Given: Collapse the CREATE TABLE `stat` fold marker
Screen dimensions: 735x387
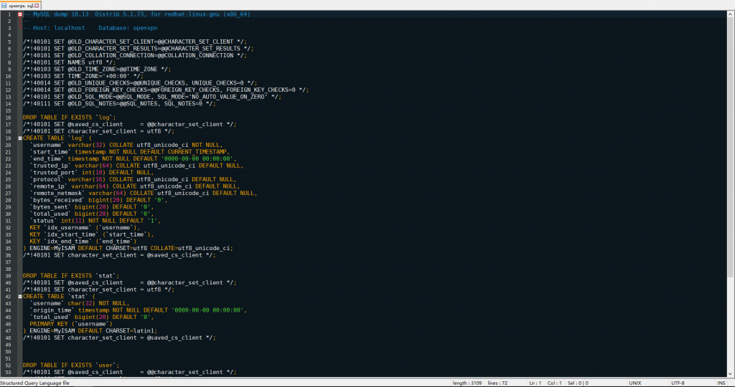Looking at the screenshot, I should tap(20, 296).
